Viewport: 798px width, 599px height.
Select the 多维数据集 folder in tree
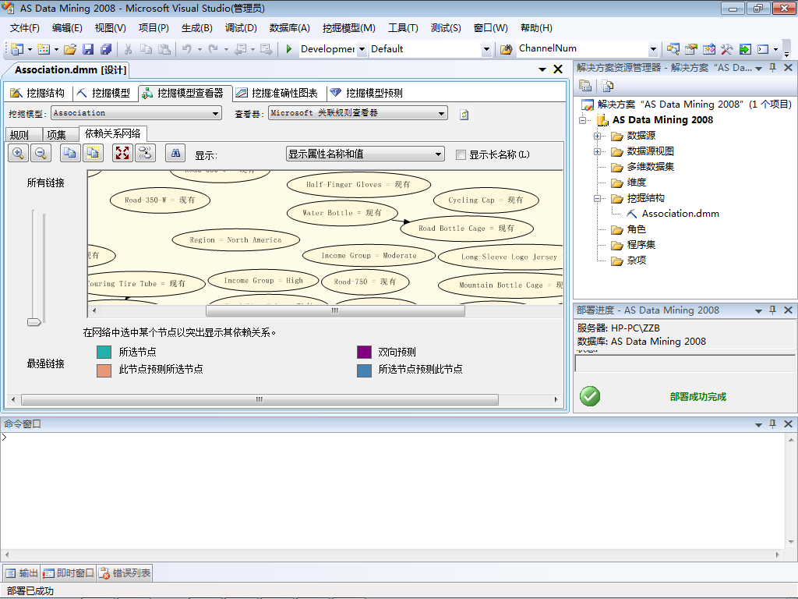point(651,167)
